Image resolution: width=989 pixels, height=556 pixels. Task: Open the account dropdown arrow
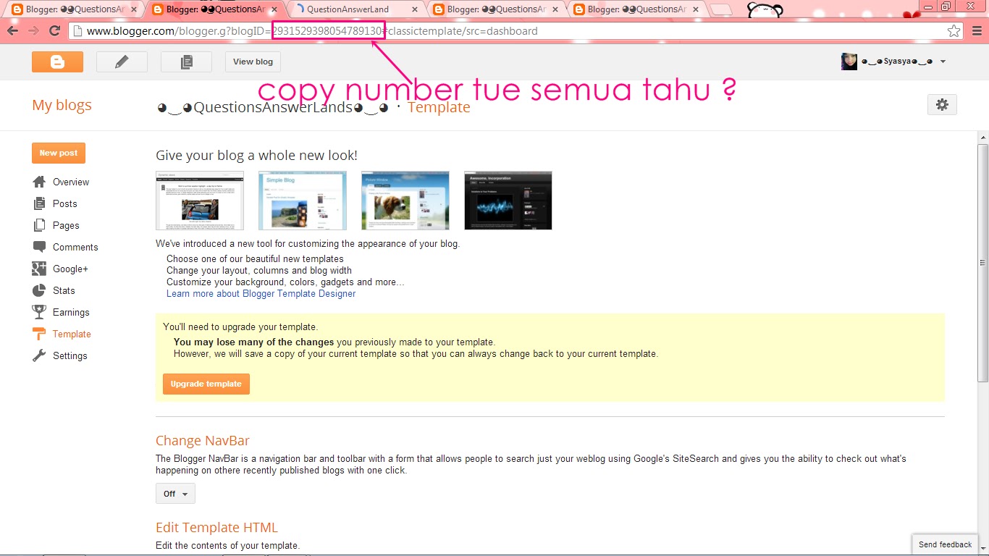[943, 62]
